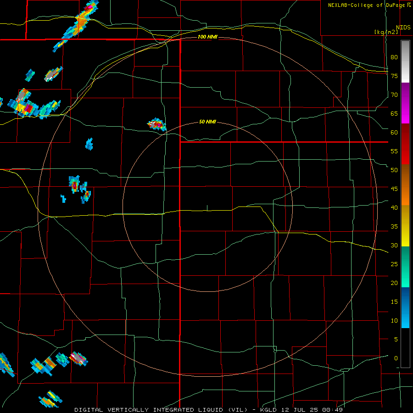Screen dimensions: 413x413
Task: Select the 10 scale label
Action: 394,321
